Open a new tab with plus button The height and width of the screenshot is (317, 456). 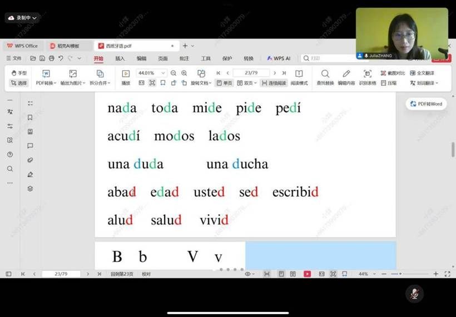(x=185, y=46)
